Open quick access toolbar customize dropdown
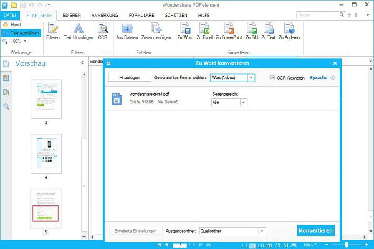This screenshot has height=249, width=374. coord(49,5)
